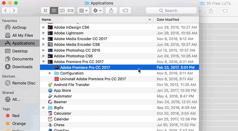Switch to Cover Flow view
Viewport: 238px width, 131px height.
pyautogui.click(x=71, y=11)
